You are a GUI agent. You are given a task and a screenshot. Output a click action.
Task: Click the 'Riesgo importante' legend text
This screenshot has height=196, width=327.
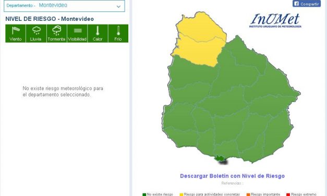[x=265, y=194]
